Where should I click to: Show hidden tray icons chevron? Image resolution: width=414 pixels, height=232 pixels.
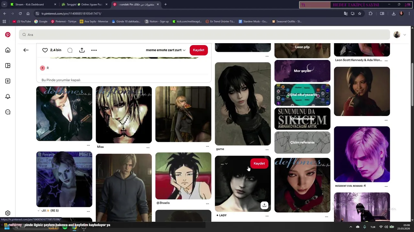351,227
